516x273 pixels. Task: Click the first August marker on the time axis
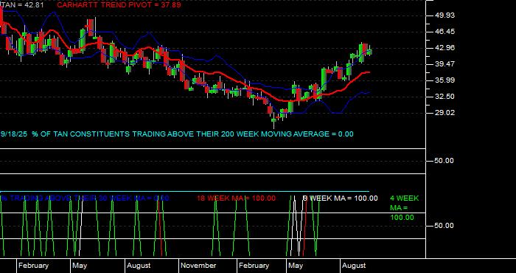click(x=139, y=266)
